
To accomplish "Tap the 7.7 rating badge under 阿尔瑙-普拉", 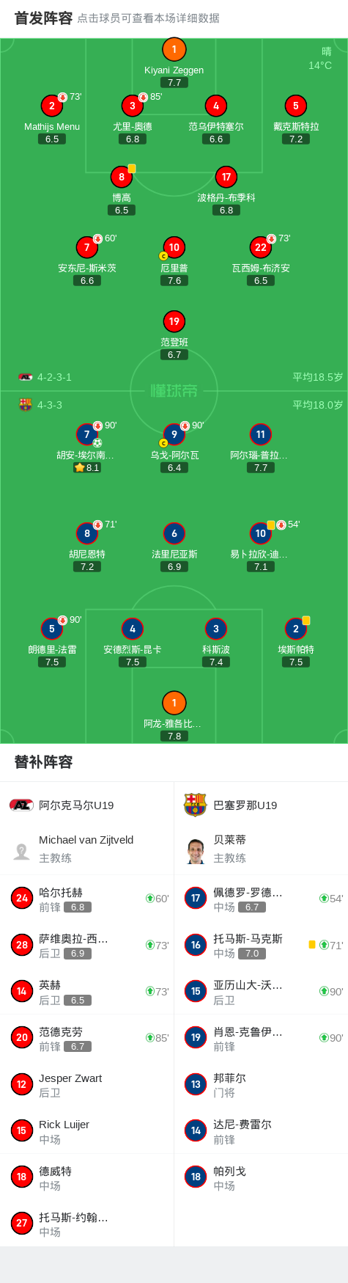I will [x=260, y=467].
